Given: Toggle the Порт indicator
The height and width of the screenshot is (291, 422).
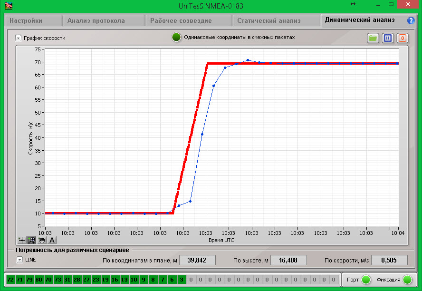Looking at the screenshot, I should click(365, 280).
